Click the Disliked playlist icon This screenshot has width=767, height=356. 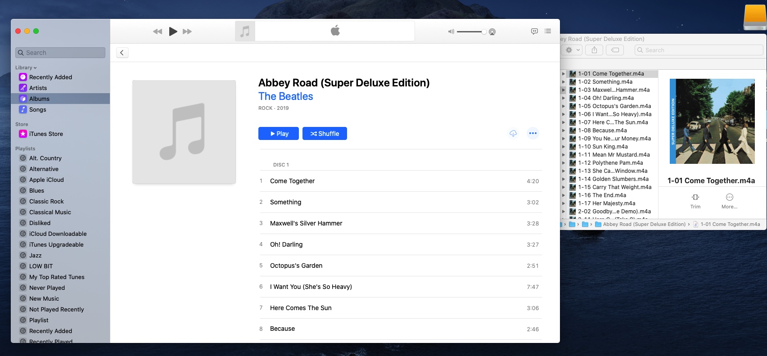(23, 223)
